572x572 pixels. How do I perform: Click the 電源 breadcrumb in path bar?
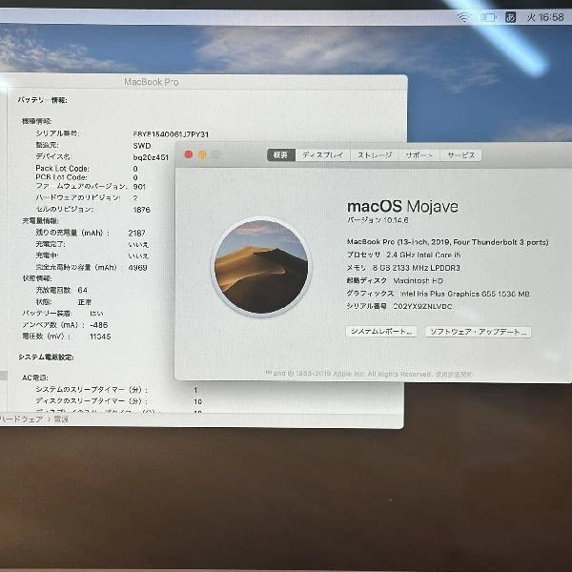coord(61,419)
